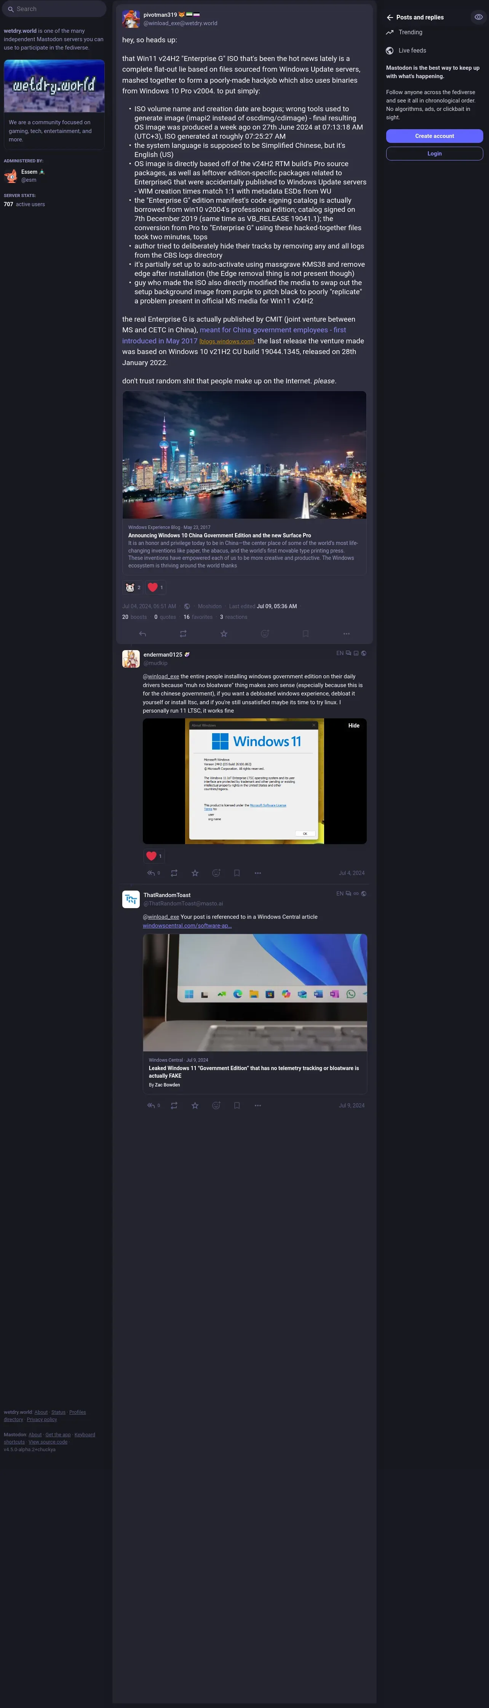489x1708 pixels.
Task: Open the About Windows screenshot attachment
Action: point(254,781)
